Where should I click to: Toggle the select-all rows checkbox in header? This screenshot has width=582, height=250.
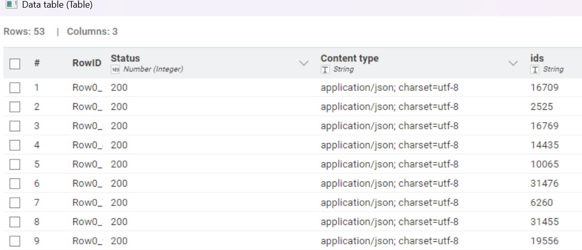tap(15, 63)
